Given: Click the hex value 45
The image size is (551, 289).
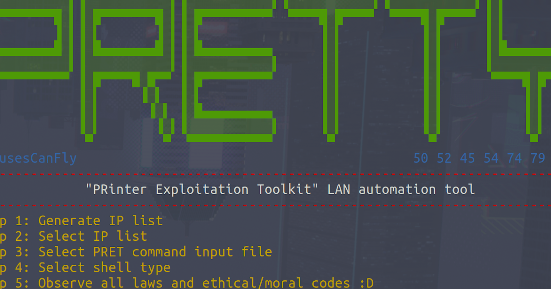Looking at the screenshot, I should coord(468,158).
